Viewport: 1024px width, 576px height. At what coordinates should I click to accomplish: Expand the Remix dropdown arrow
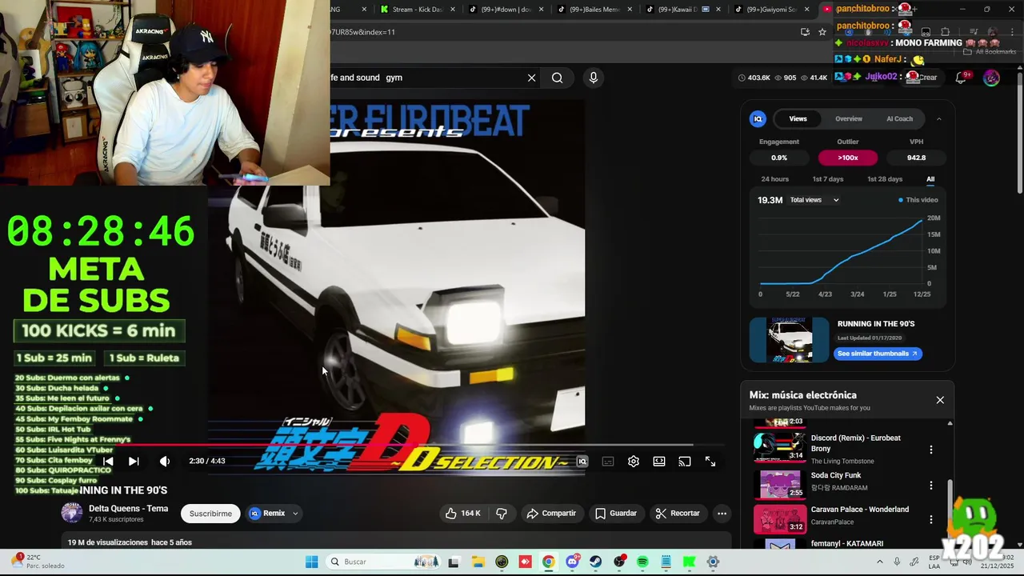(x=295, y=514)
